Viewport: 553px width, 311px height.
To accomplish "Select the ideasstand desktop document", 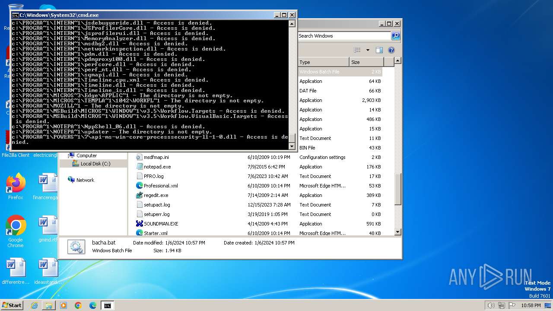I will click(48, 271).
